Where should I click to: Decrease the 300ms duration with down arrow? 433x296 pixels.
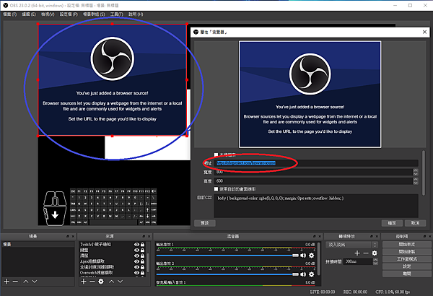click(375, 263)
